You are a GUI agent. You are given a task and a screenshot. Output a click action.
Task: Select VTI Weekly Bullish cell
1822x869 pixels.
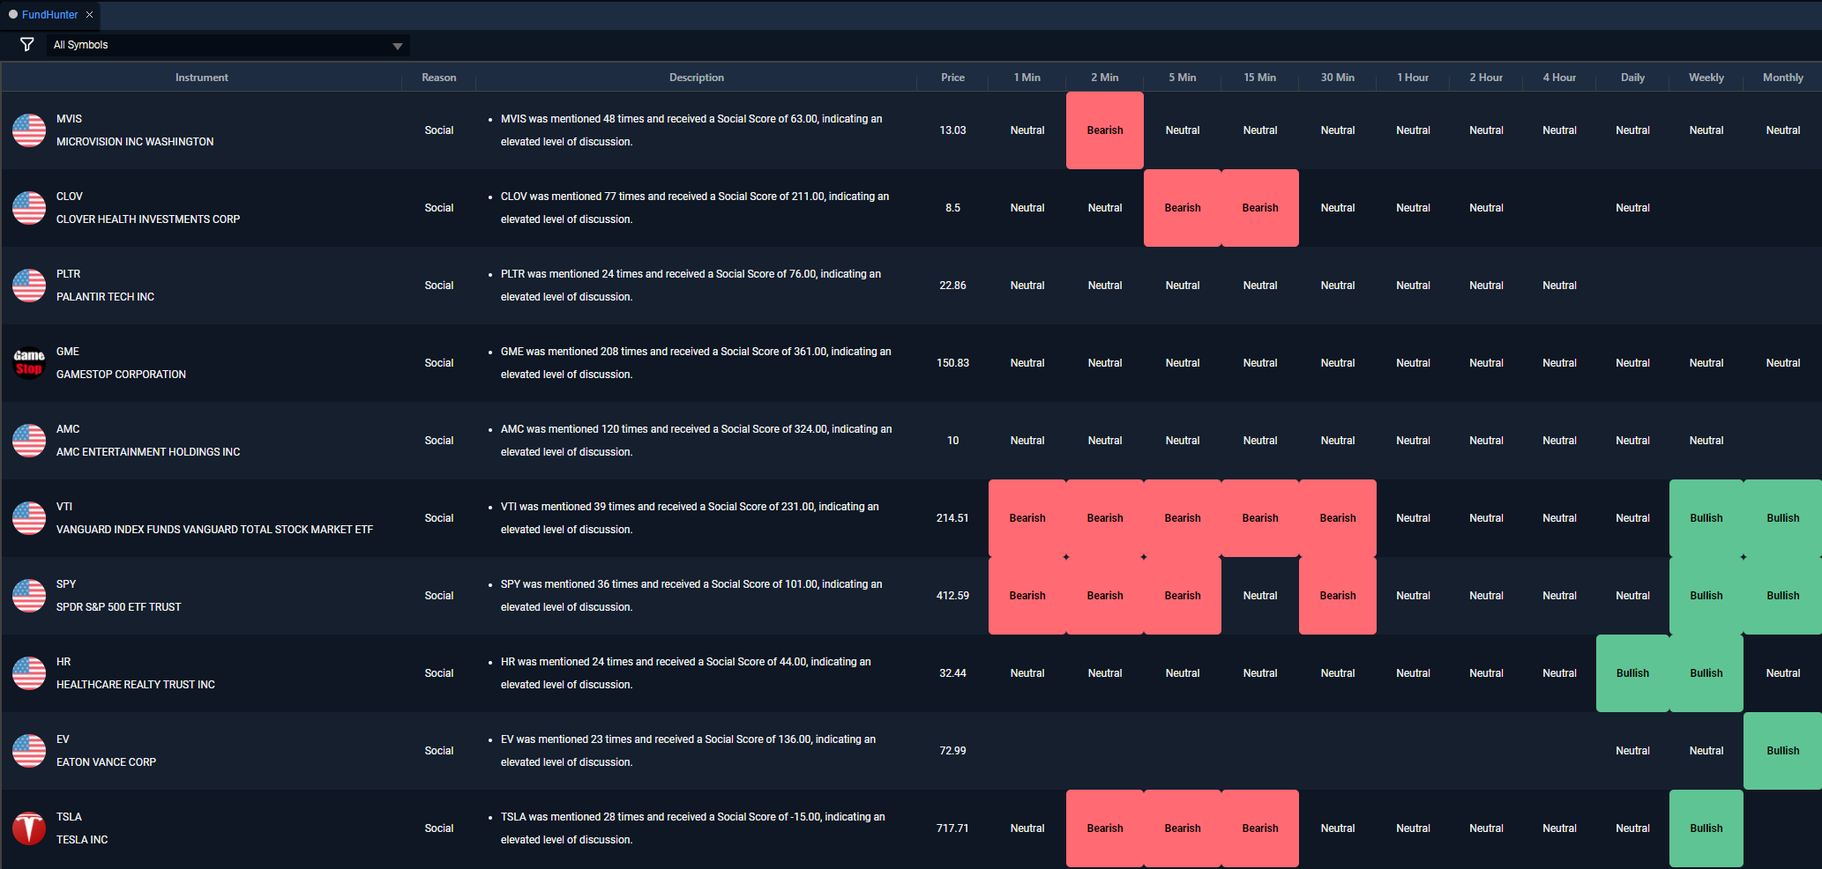(x=1706, y=518)
